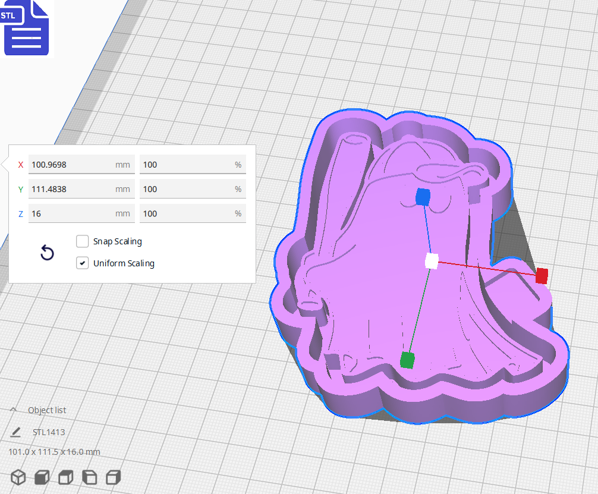This screenshot has width=598, height=494.
Task: Click the white center uniform scale handle
Action: click(431, 260)
